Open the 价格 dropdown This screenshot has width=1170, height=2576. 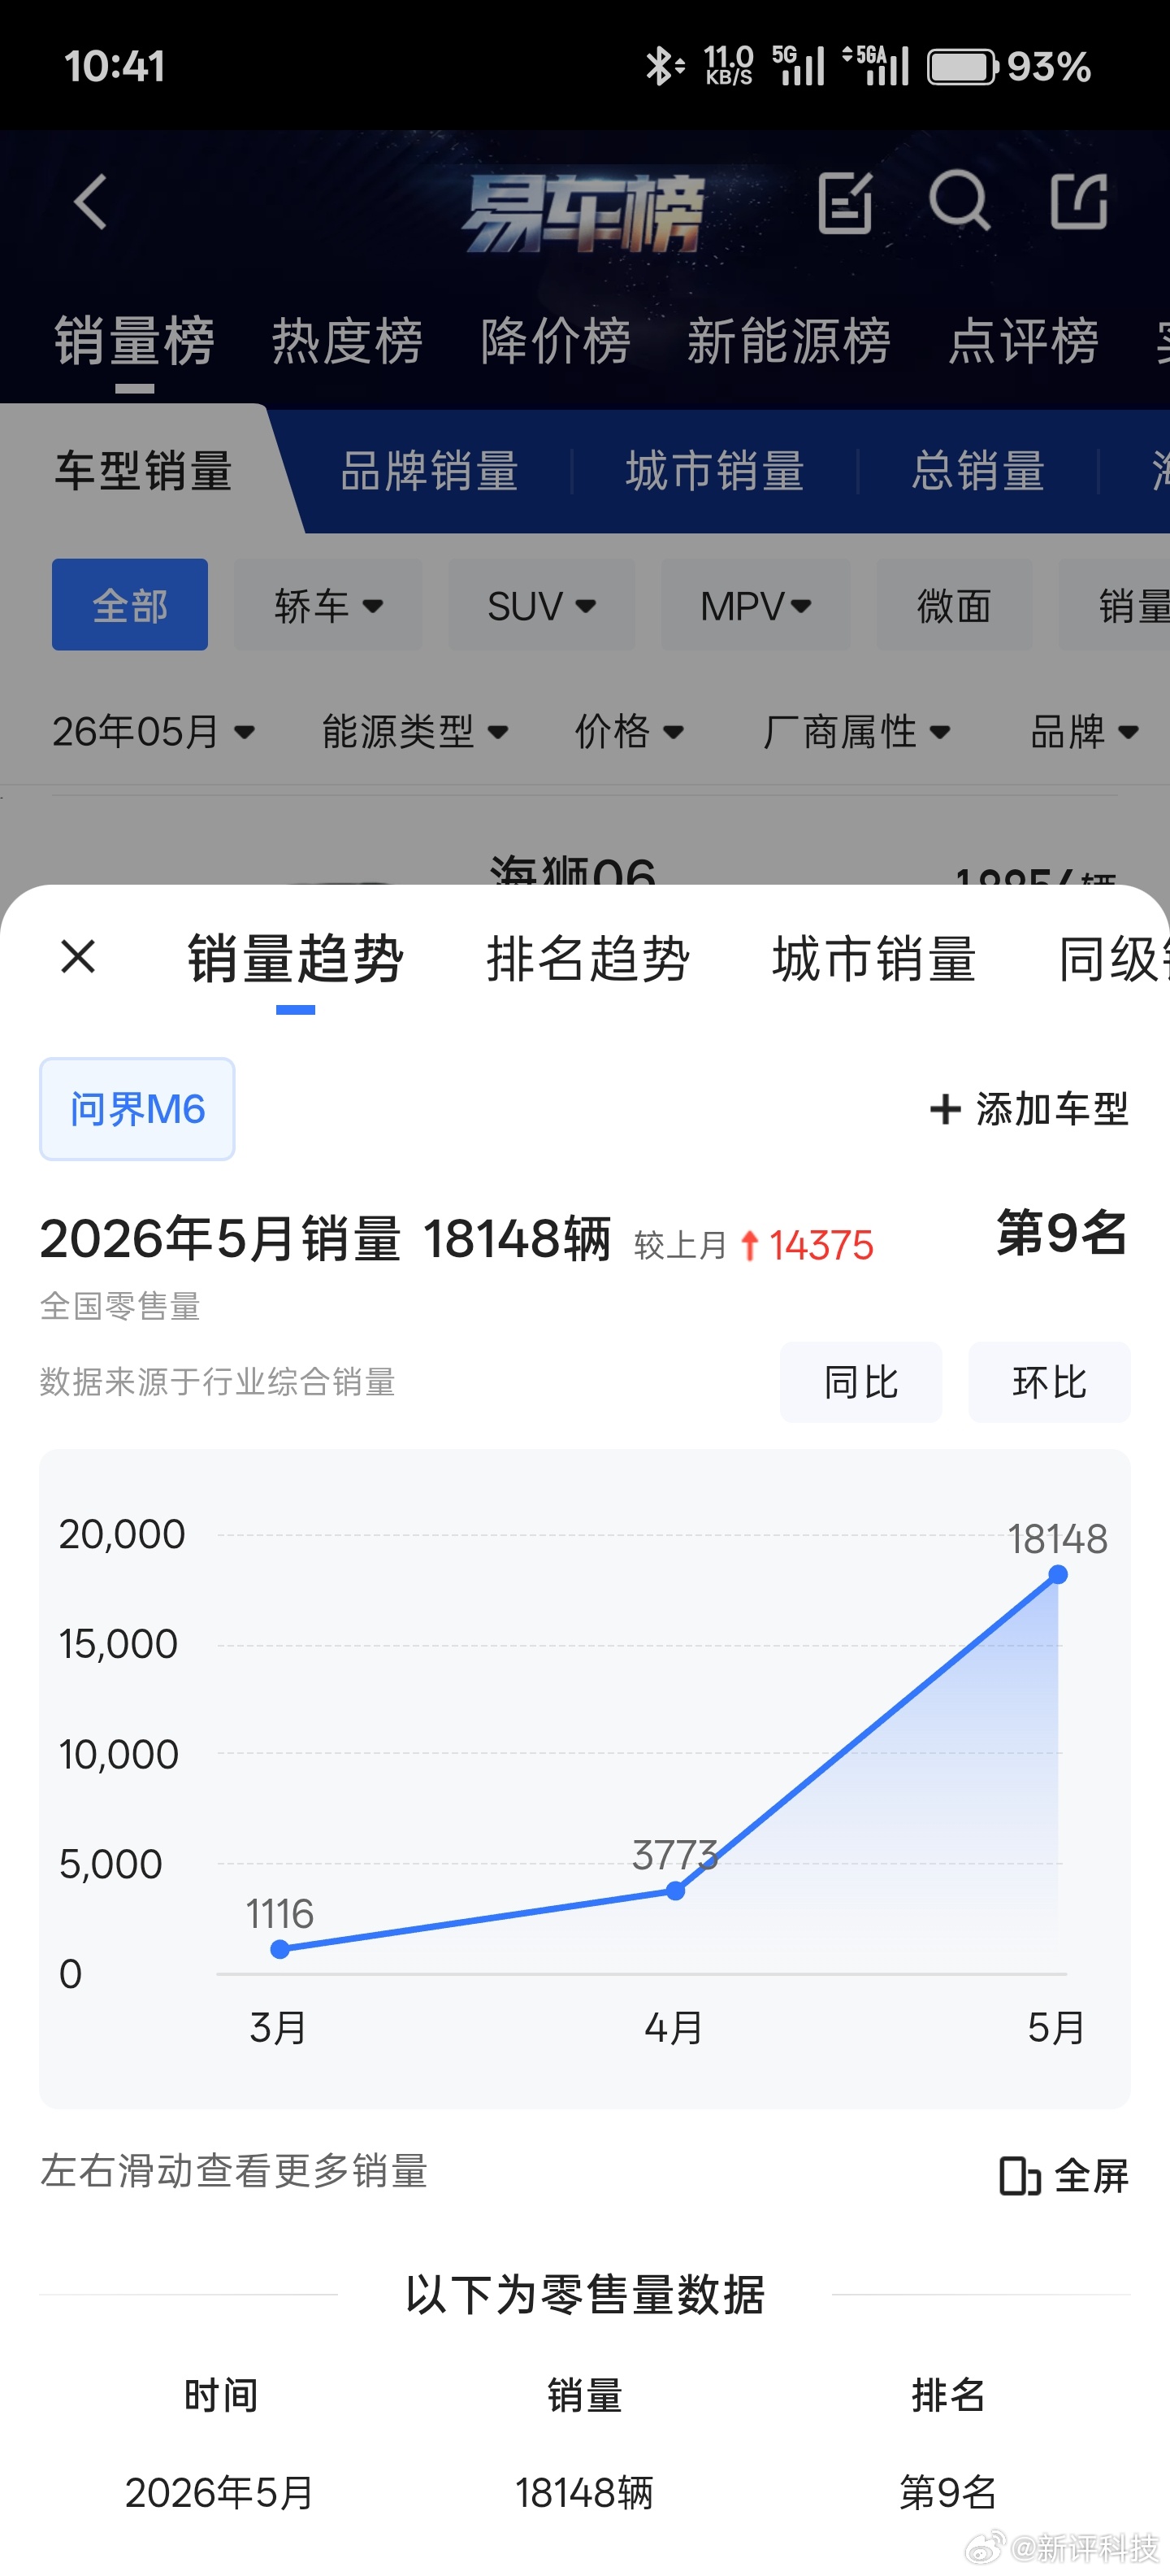tap(630, 732)
